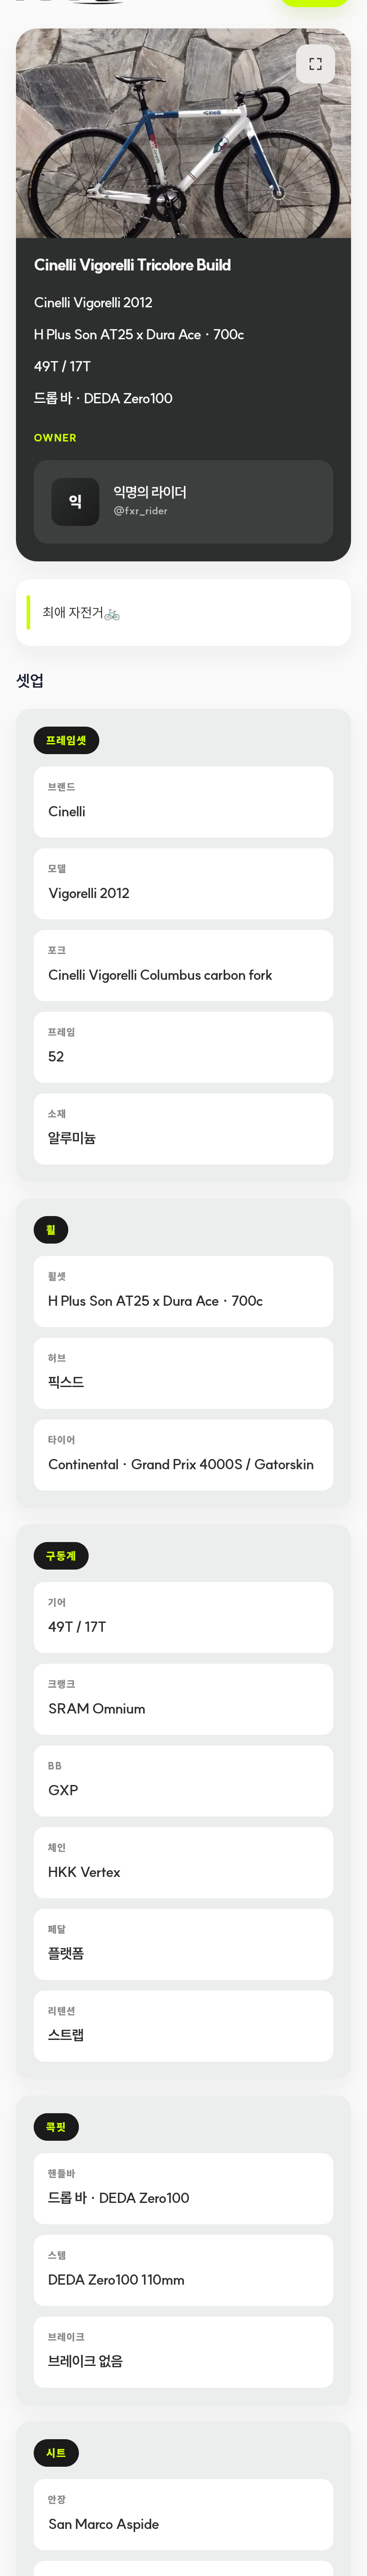Select the 휠 section badge
This screenshot has height=2576, width=367.
[51, 1229]
